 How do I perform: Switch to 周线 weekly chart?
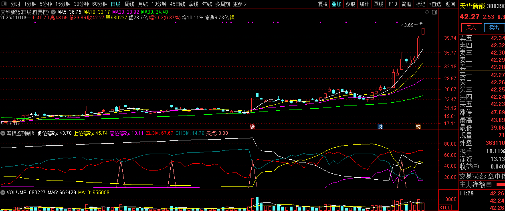point(129,4)
